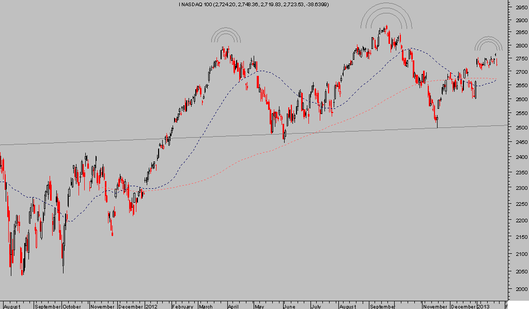Click the 2500 price level on the axis

(517, 127)
